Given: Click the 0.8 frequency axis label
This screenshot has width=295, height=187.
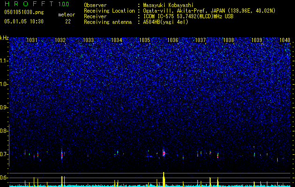Looking at the screenshot, I should 4,131.
